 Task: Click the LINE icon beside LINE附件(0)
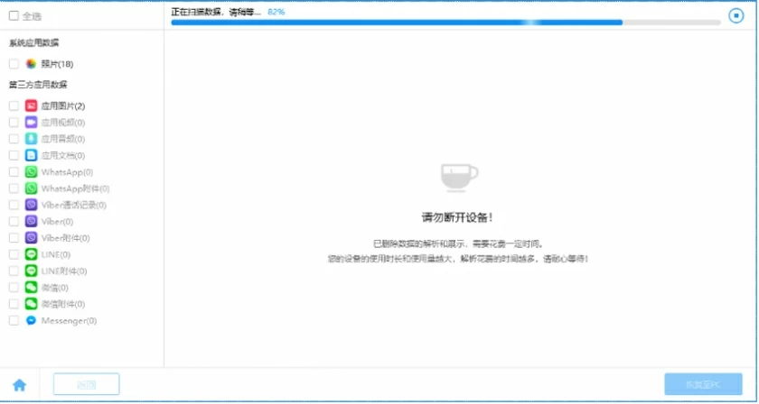click(x=31, y=271)
